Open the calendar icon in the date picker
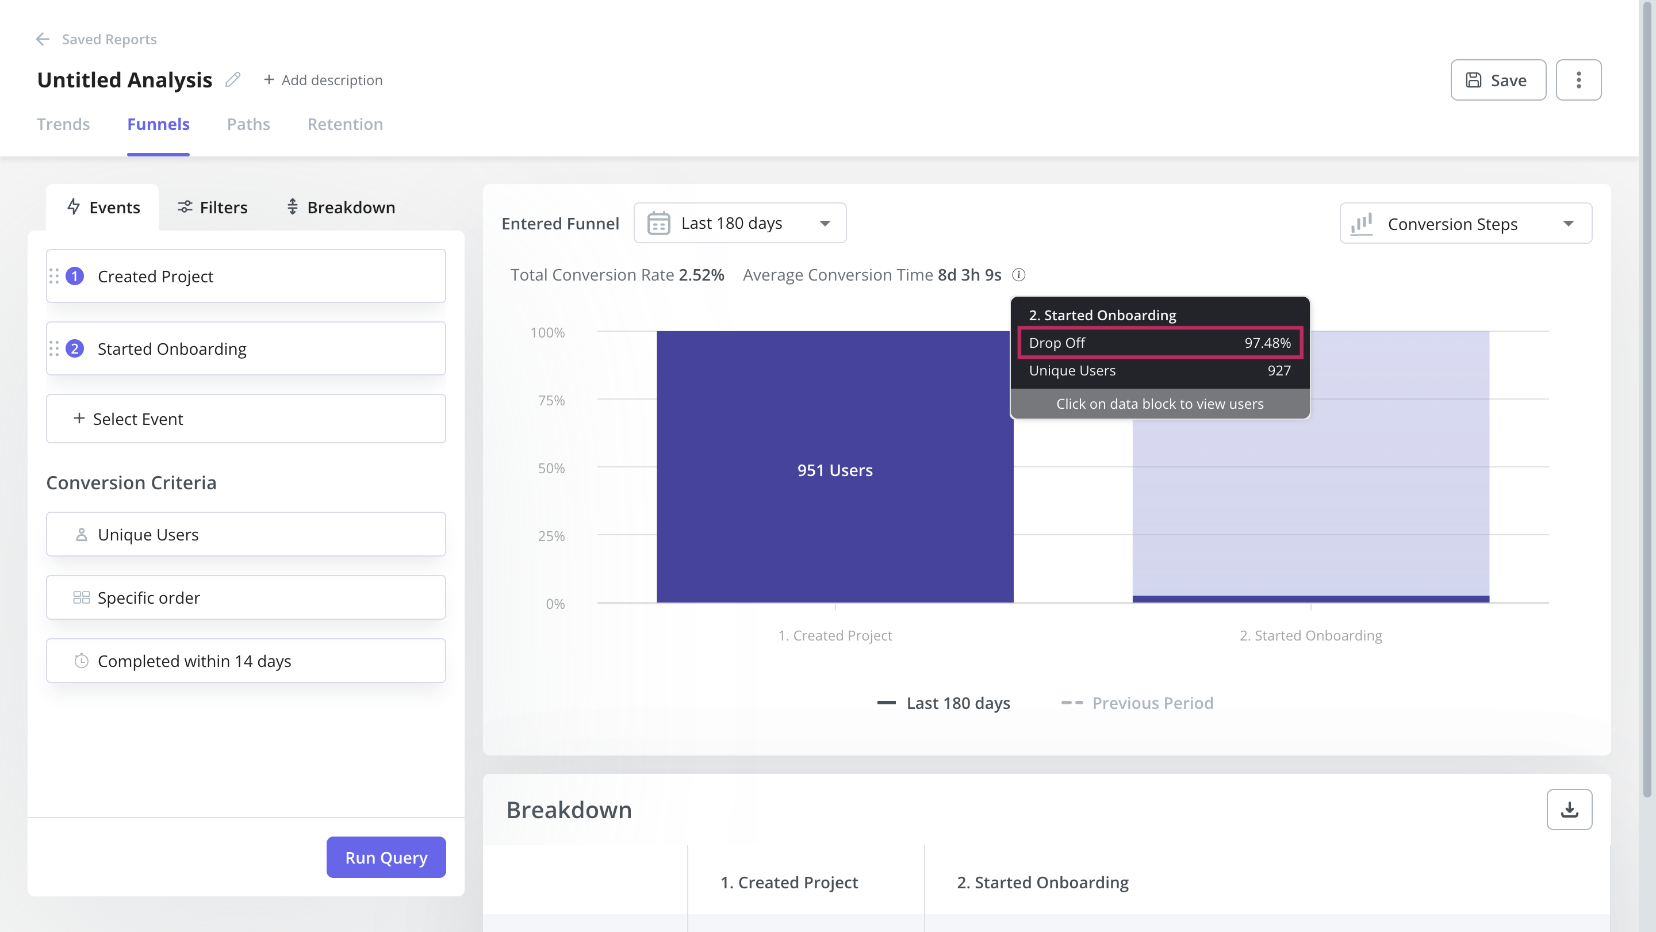This screenshot has width=1656, height=932. coord(658,223)
